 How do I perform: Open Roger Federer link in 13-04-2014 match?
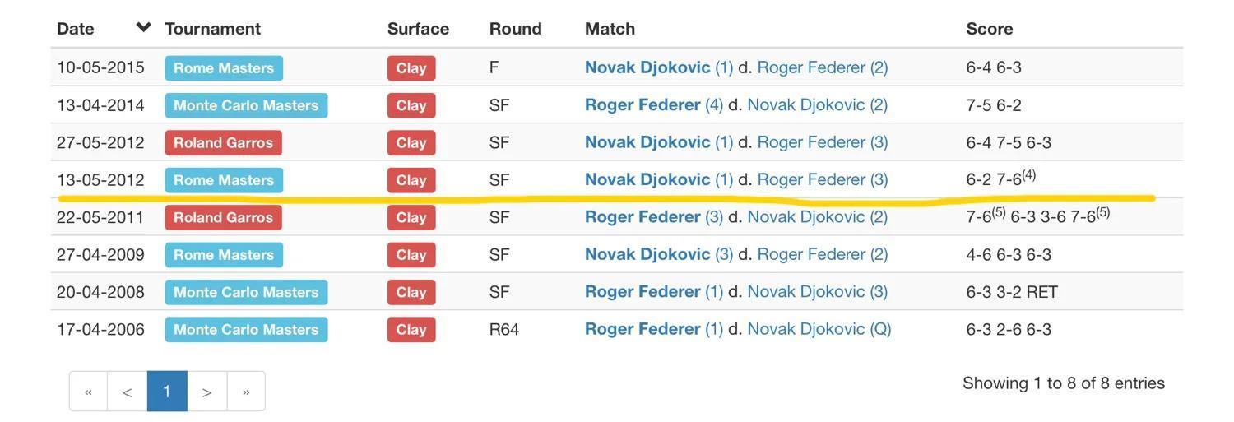tap(643, 104)
